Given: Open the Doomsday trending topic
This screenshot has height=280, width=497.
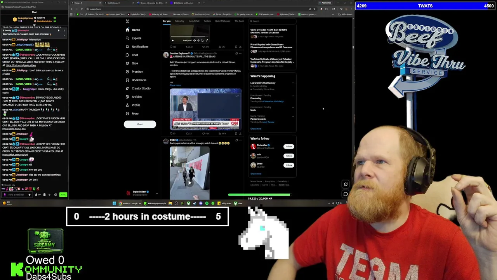Looking at the screenshot, I should point(256,98).
